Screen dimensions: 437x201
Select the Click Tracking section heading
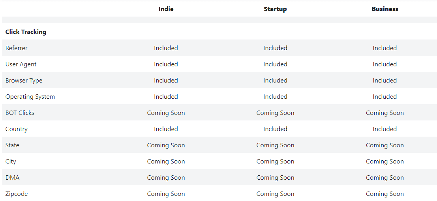[26, 32]
